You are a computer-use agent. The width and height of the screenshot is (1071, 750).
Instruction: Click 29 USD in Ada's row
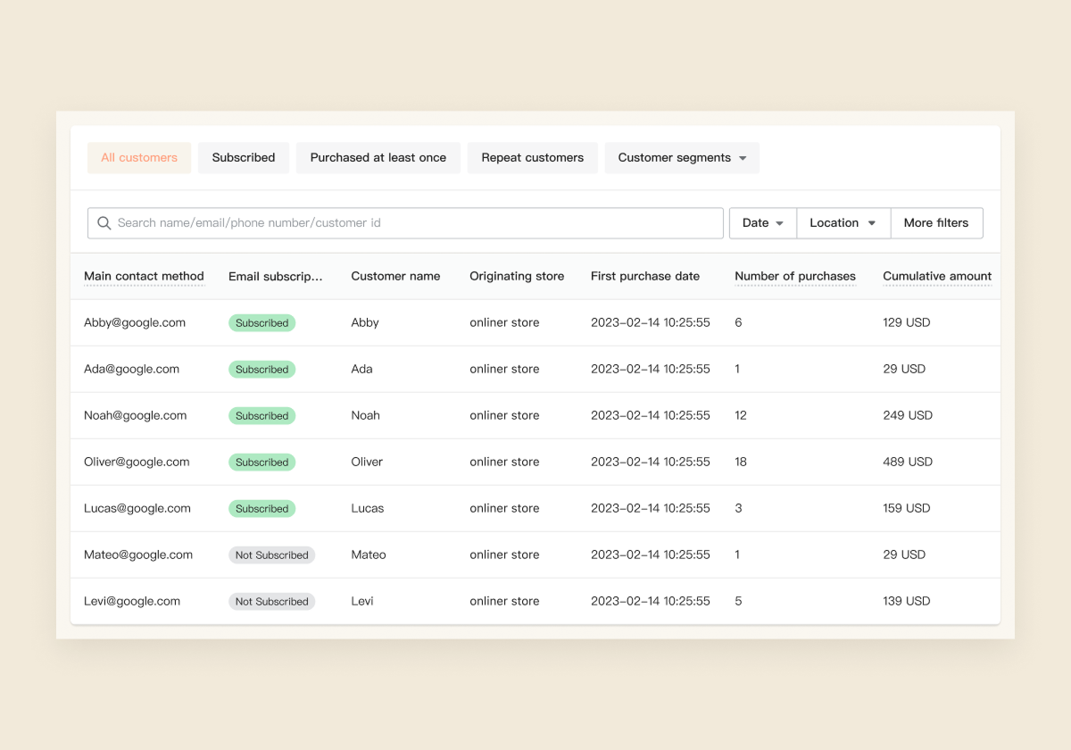[904, 370]
